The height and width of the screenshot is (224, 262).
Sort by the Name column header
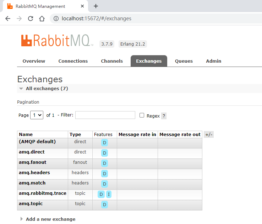[26, 135]
